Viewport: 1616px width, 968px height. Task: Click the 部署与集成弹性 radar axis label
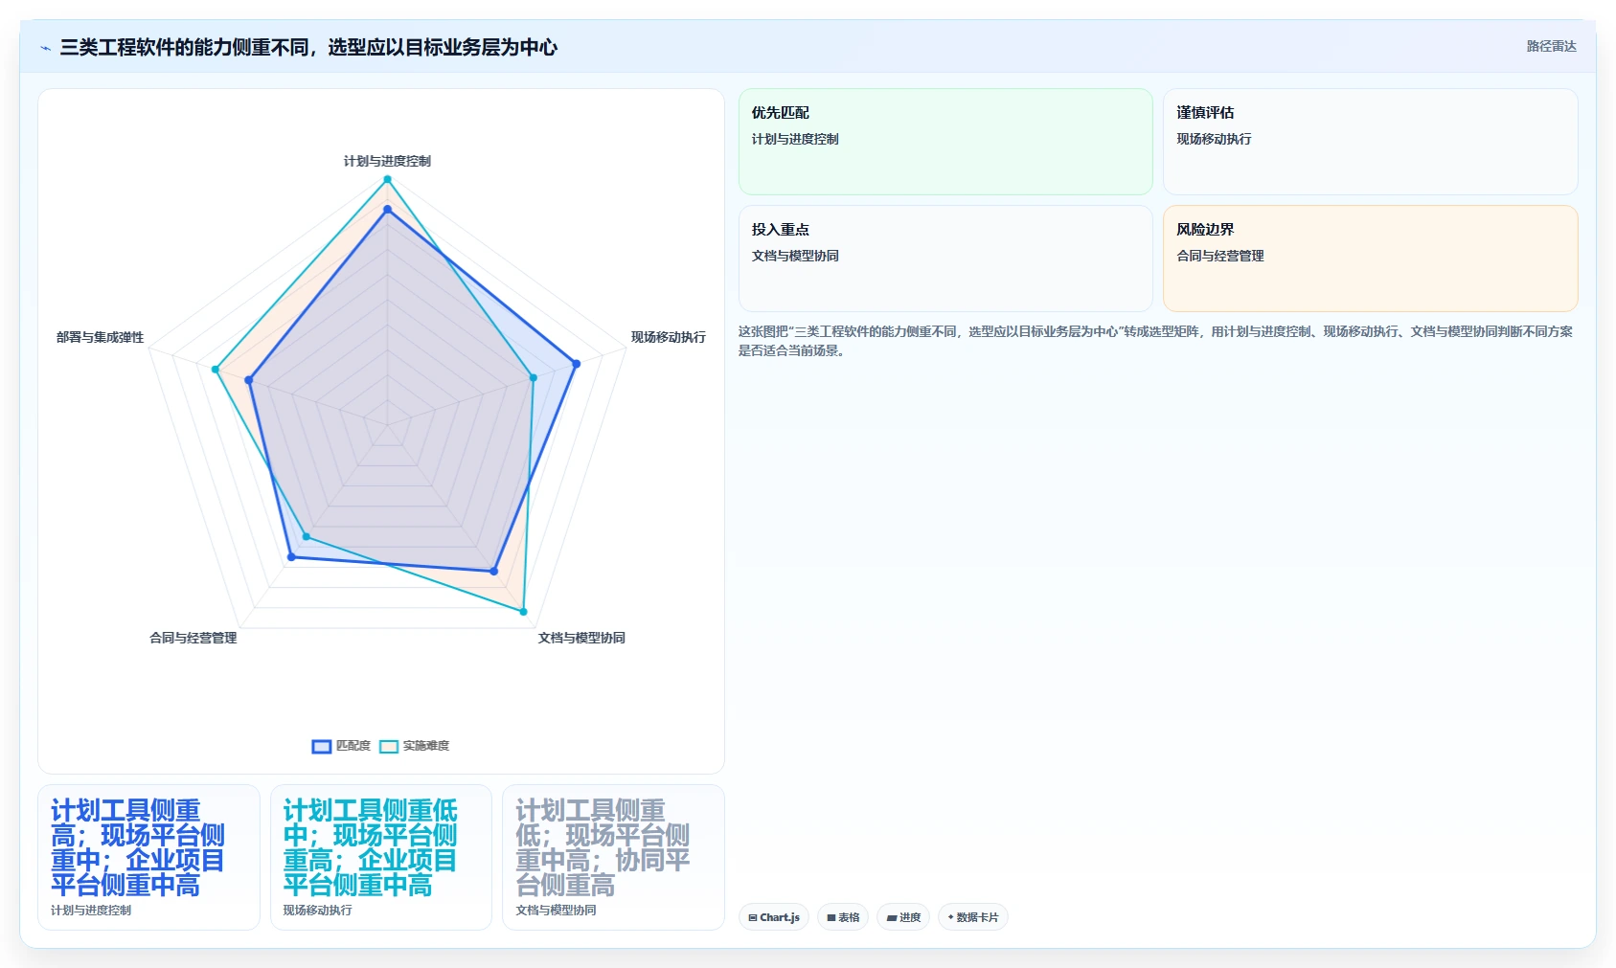coord(100,337)
